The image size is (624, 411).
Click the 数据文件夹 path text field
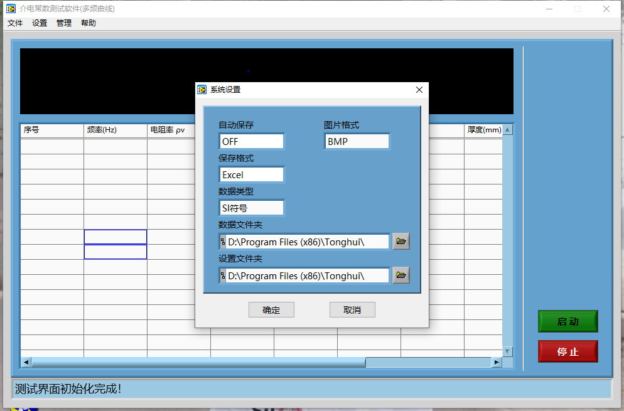(x=306, y=242)
